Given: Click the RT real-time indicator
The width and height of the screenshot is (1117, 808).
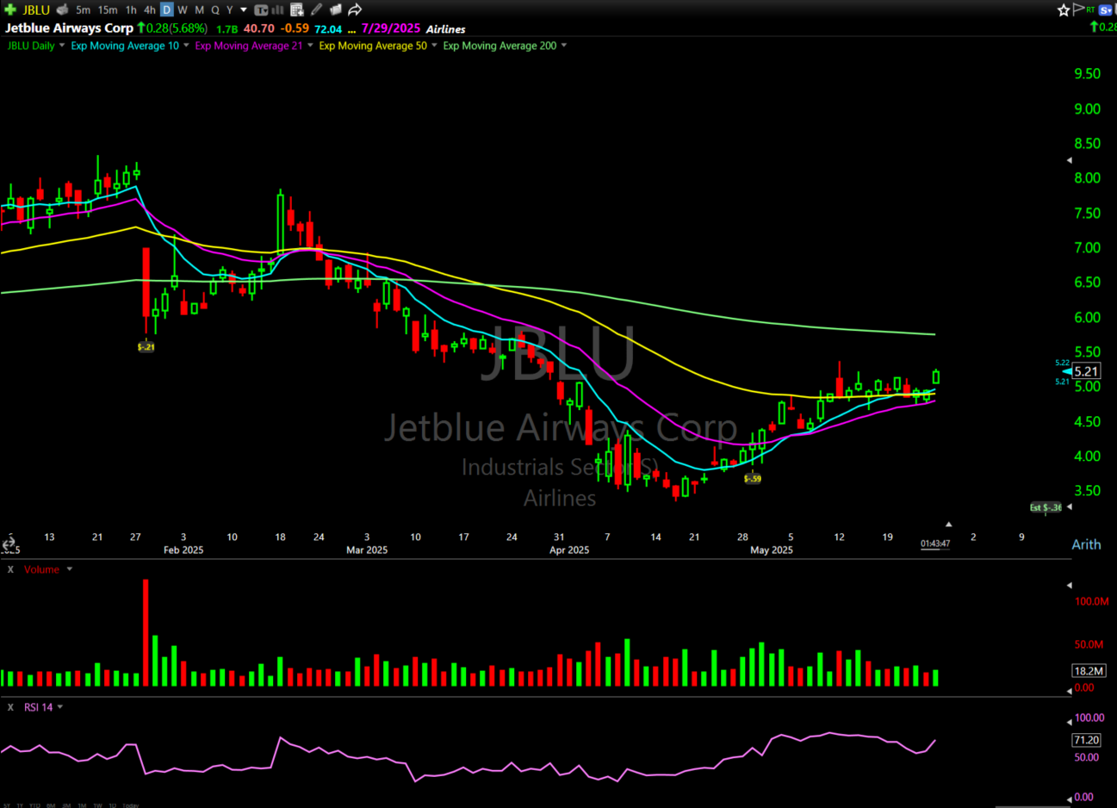Looking at the screenshot, I should point(1090,9).
